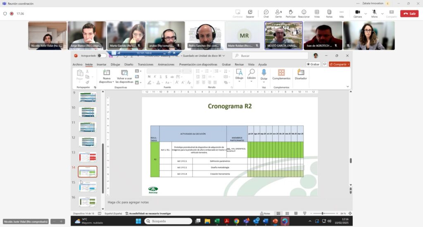Open the slide section dropdown
The image size is (423, 227).
pyautogui.click(x=138, y=83)
